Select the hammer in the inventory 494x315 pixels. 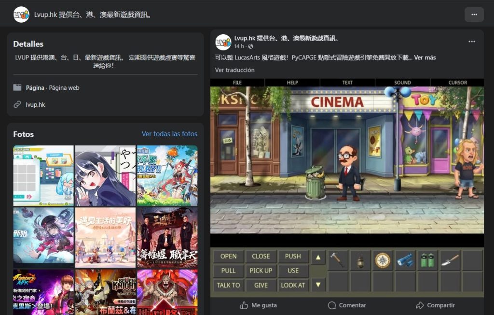[337, 259]
